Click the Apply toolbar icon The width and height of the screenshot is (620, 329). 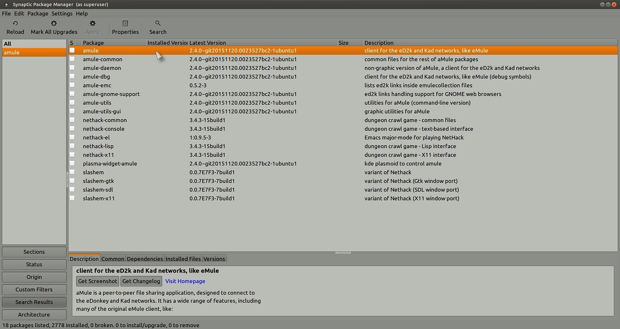[93, 23]
